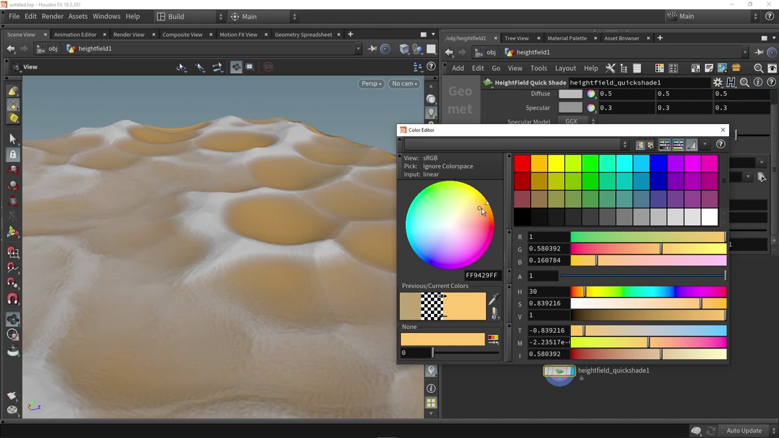Open Tools menu in network editor
The width and height of the screenshot is (779, 438).
point(539,68)
